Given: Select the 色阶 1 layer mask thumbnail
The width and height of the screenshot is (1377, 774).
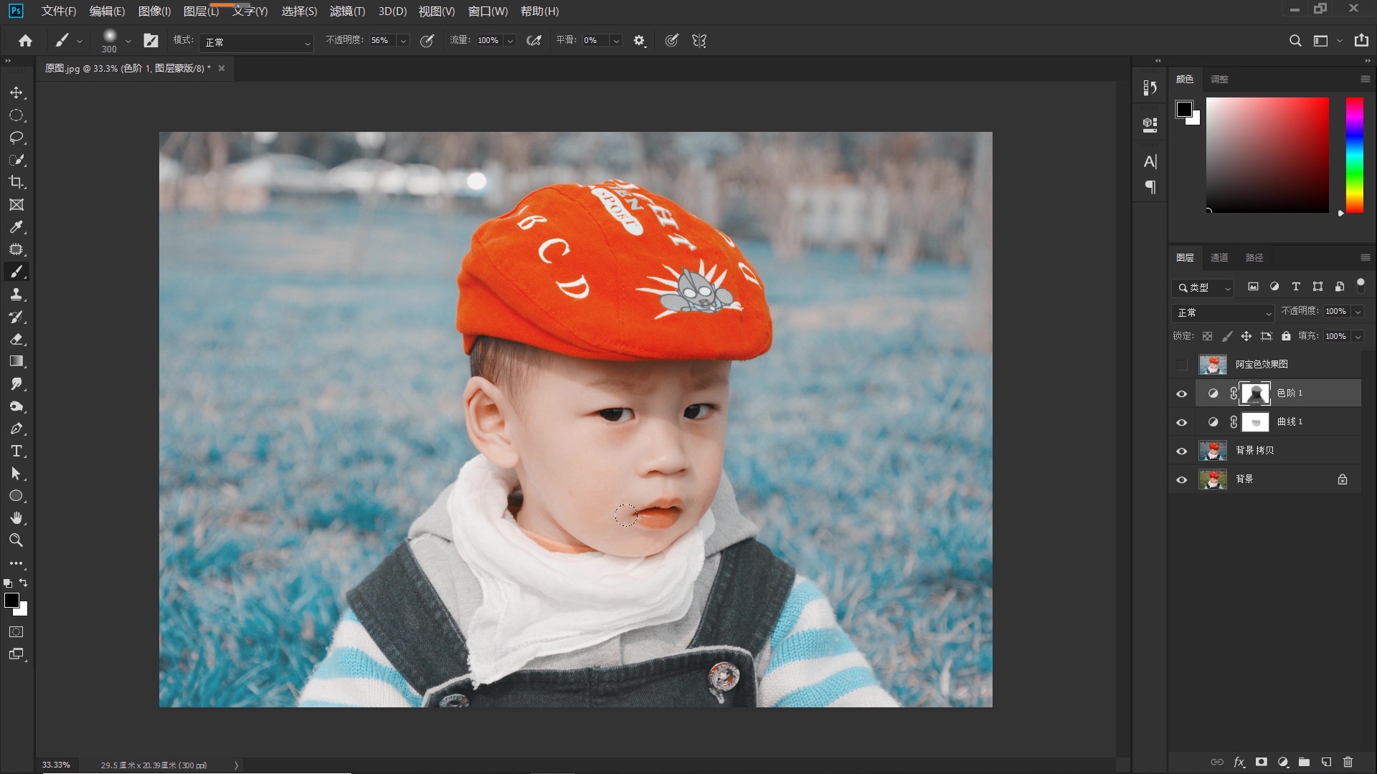Looking at the screenshot, I should 1255,393.
